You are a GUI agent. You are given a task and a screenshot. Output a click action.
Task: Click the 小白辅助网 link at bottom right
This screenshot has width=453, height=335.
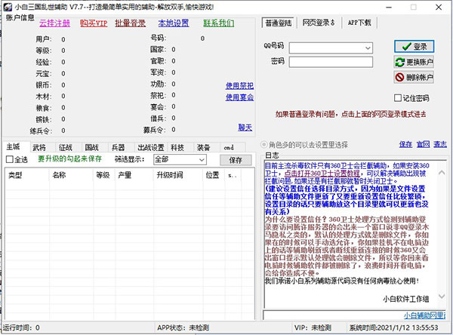click(424, 315)
